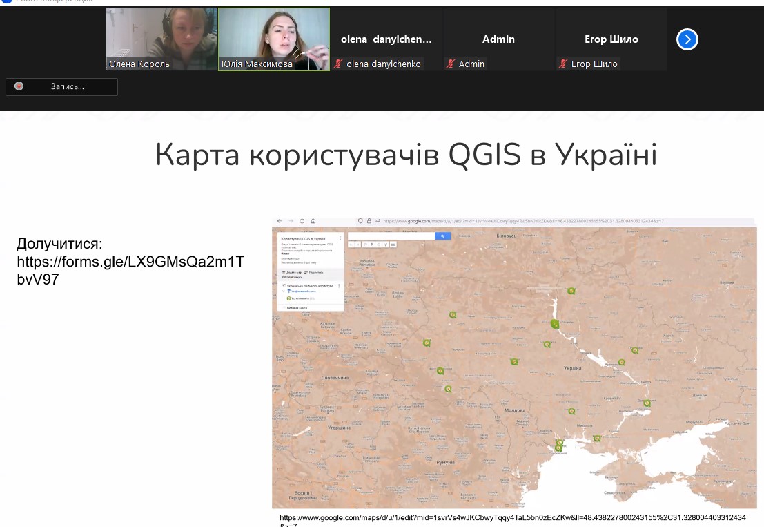Click the red recording indicator icon
The image size is (764, 527).
tap(19, 86)
